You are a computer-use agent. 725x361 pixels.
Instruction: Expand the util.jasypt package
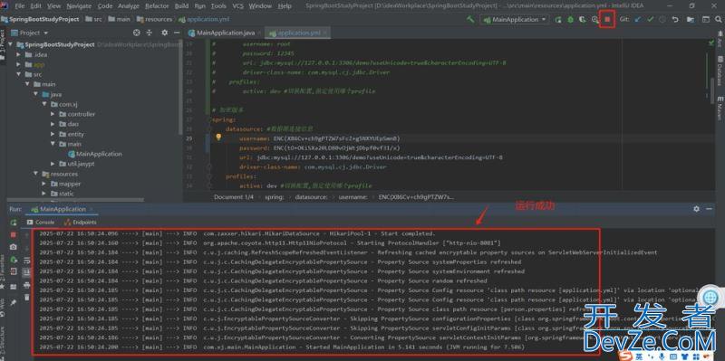[53, 164]
